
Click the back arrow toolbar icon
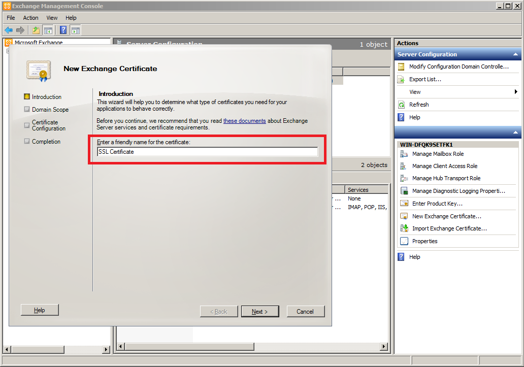coord(9,30)
